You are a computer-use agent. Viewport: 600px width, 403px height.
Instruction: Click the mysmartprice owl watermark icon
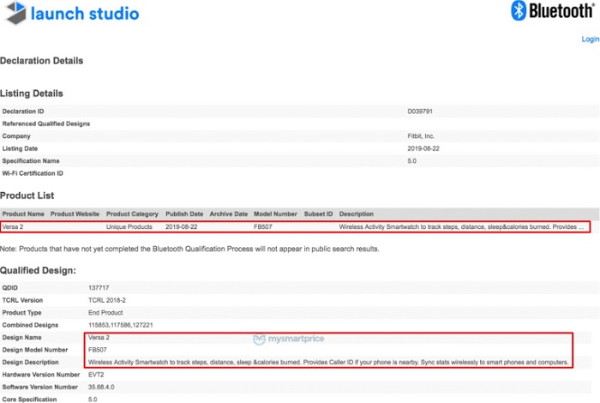click(x=259, y=339)
